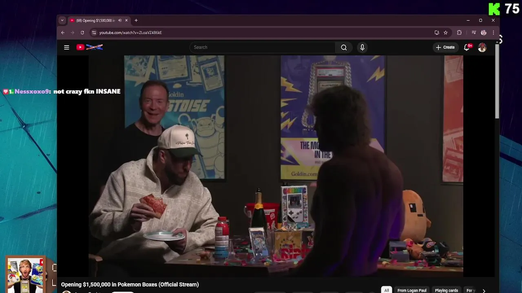Image resolution: width=522 pixels, height=293 pixels.
Task: Click the Nessxoxo9 chat message overlay
Action: (x=62, y=92)
